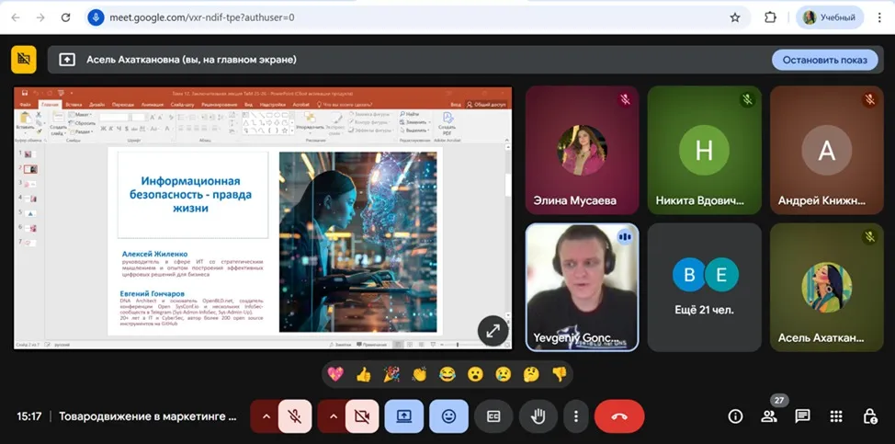Expand the shared presentation to fullscreen
895x444 pixels.
pos(493,332)
